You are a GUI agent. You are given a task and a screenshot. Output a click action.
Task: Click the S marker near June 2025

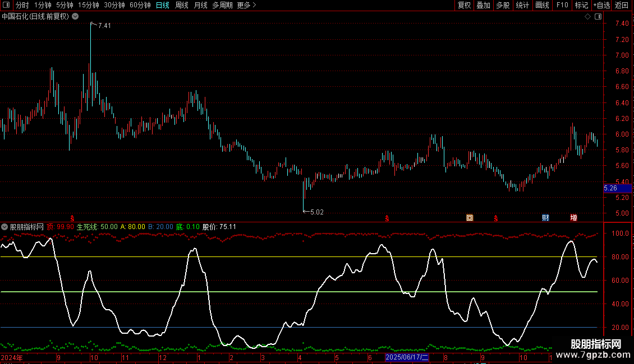pos(387,218)
